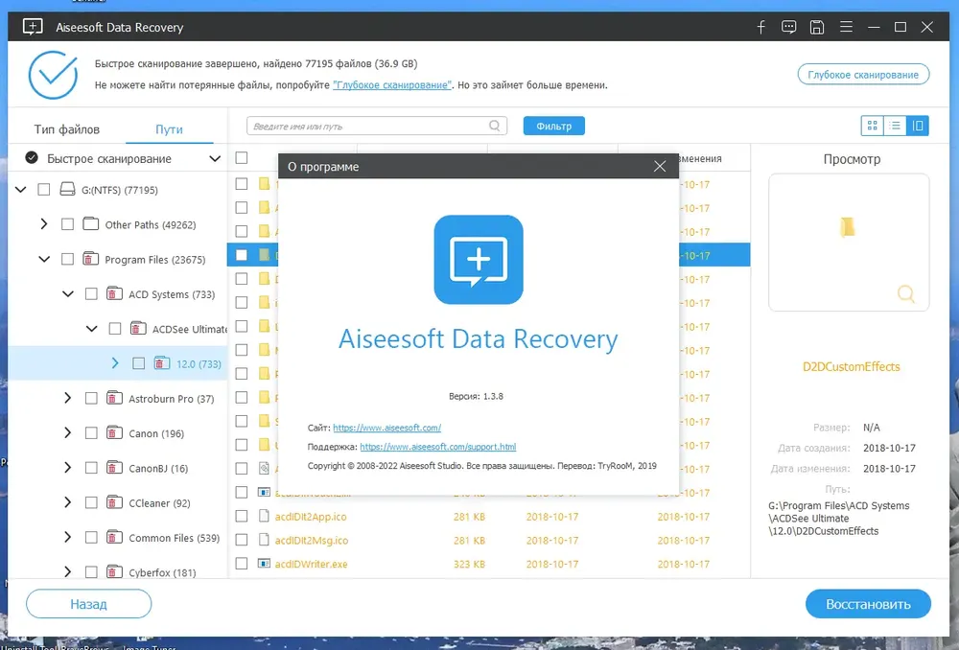
Task: Collapse the Program Files tree node
Action: (x=44, y=259)
